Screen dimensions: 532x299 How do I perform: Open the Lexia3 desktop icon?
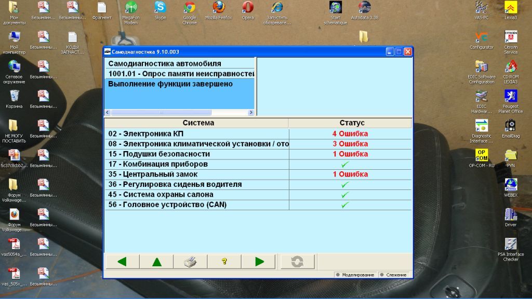point(511,10)
